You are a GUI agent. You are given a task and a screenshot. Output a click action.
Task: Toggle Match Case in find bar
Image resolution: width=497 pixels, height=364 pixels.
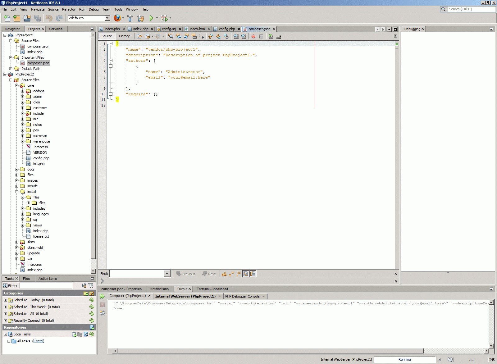(x=224, y=274)
